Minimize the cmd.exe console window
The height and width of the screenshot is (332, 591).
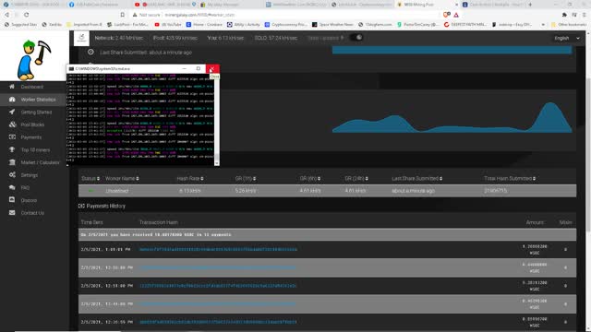click(x=185, y=68)
